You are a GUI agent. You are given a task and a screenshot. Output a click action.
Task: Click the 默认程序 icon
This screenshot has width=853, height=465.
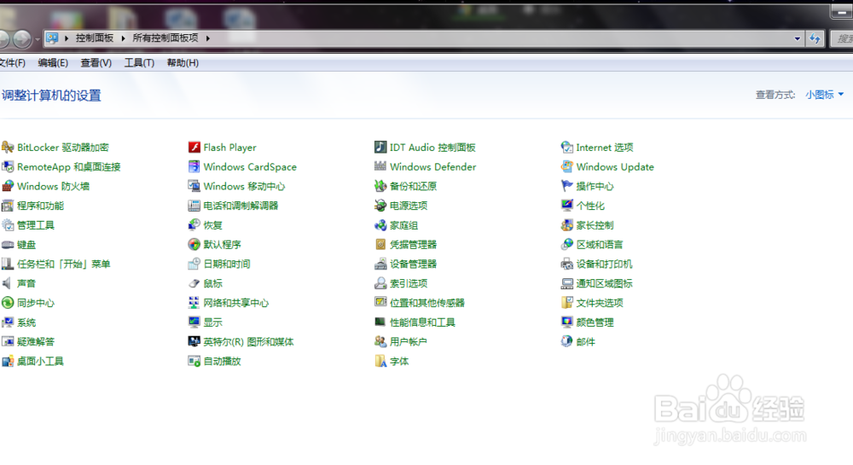(194, 244)
